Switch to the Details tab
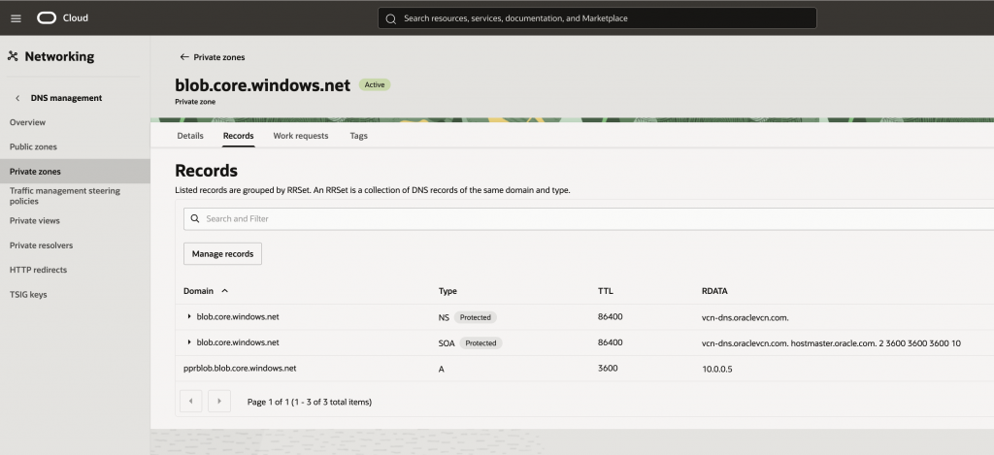The image size is (994, 455). coord(190,136)
